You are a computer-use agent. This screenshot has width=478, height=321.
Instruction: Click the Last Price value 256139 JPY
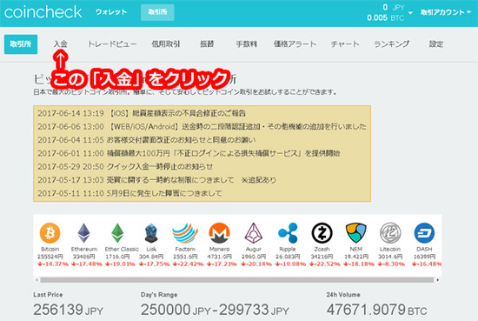coord(69,310)
